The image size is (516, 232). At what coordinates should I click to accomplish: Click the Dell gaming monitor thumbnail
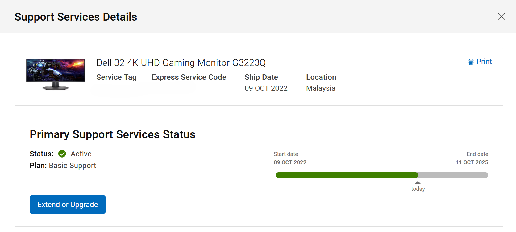[56, 74]
